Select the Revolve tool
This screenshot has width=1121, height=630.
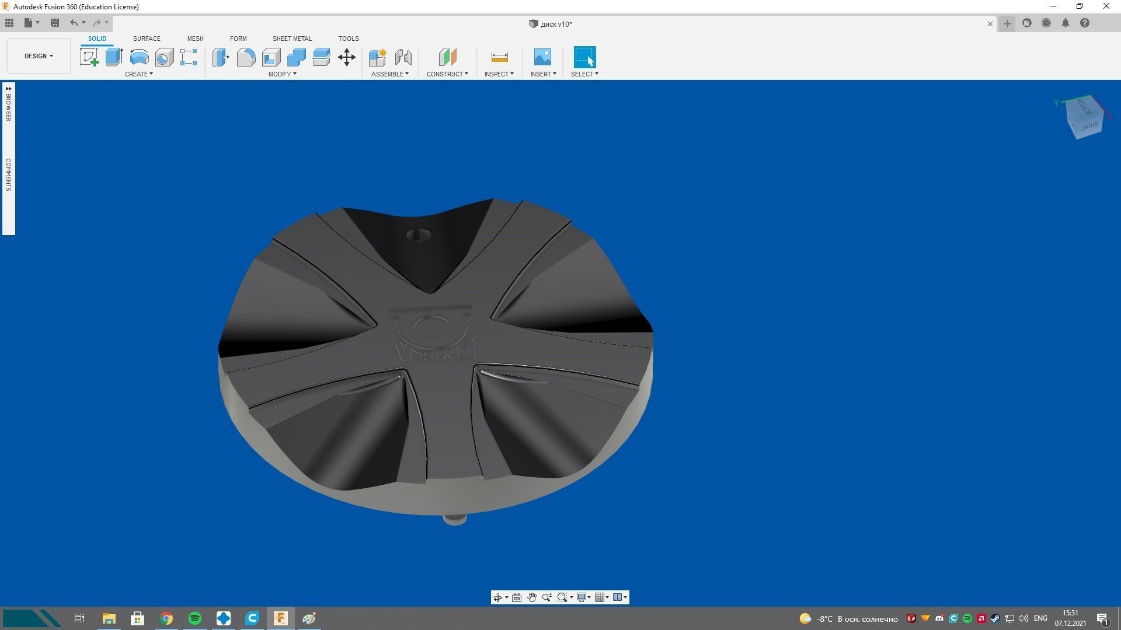pyautogui.click(x=139, y=57)
